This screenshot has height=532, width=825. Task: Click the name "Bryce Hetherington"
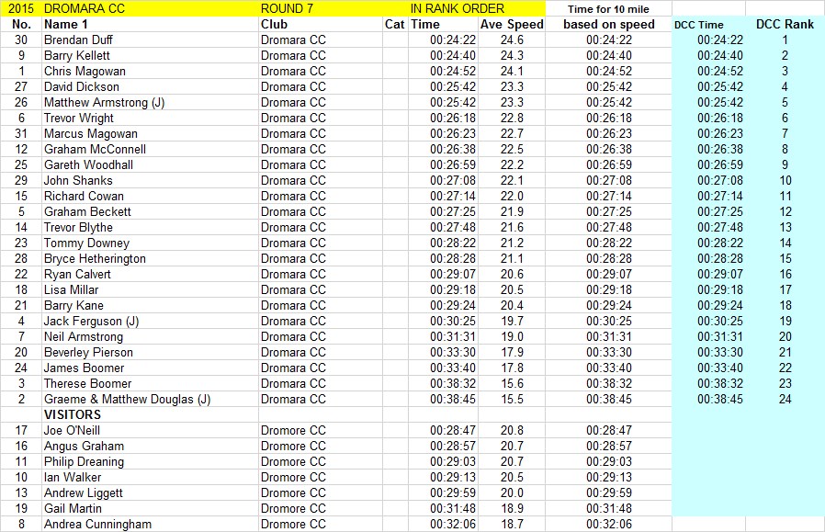click(x=95, y=258)
